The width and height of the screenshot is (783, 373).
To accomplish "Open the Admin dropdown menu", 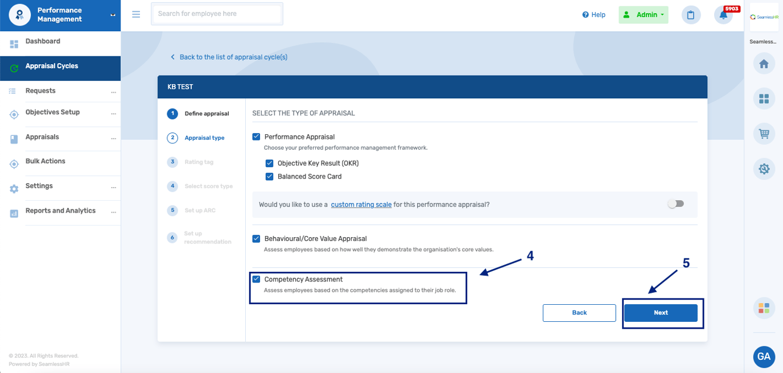I will pyautogui.click(x=643, y=15).
